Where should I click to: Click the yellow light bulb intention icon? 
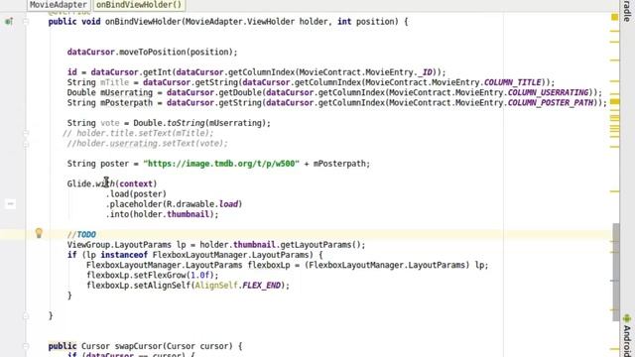click(39, 233)
